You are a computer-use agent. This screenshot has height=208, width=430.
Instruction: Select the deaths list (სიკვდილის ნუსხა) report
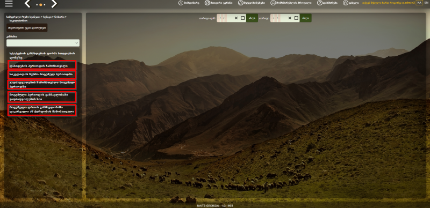42,75
